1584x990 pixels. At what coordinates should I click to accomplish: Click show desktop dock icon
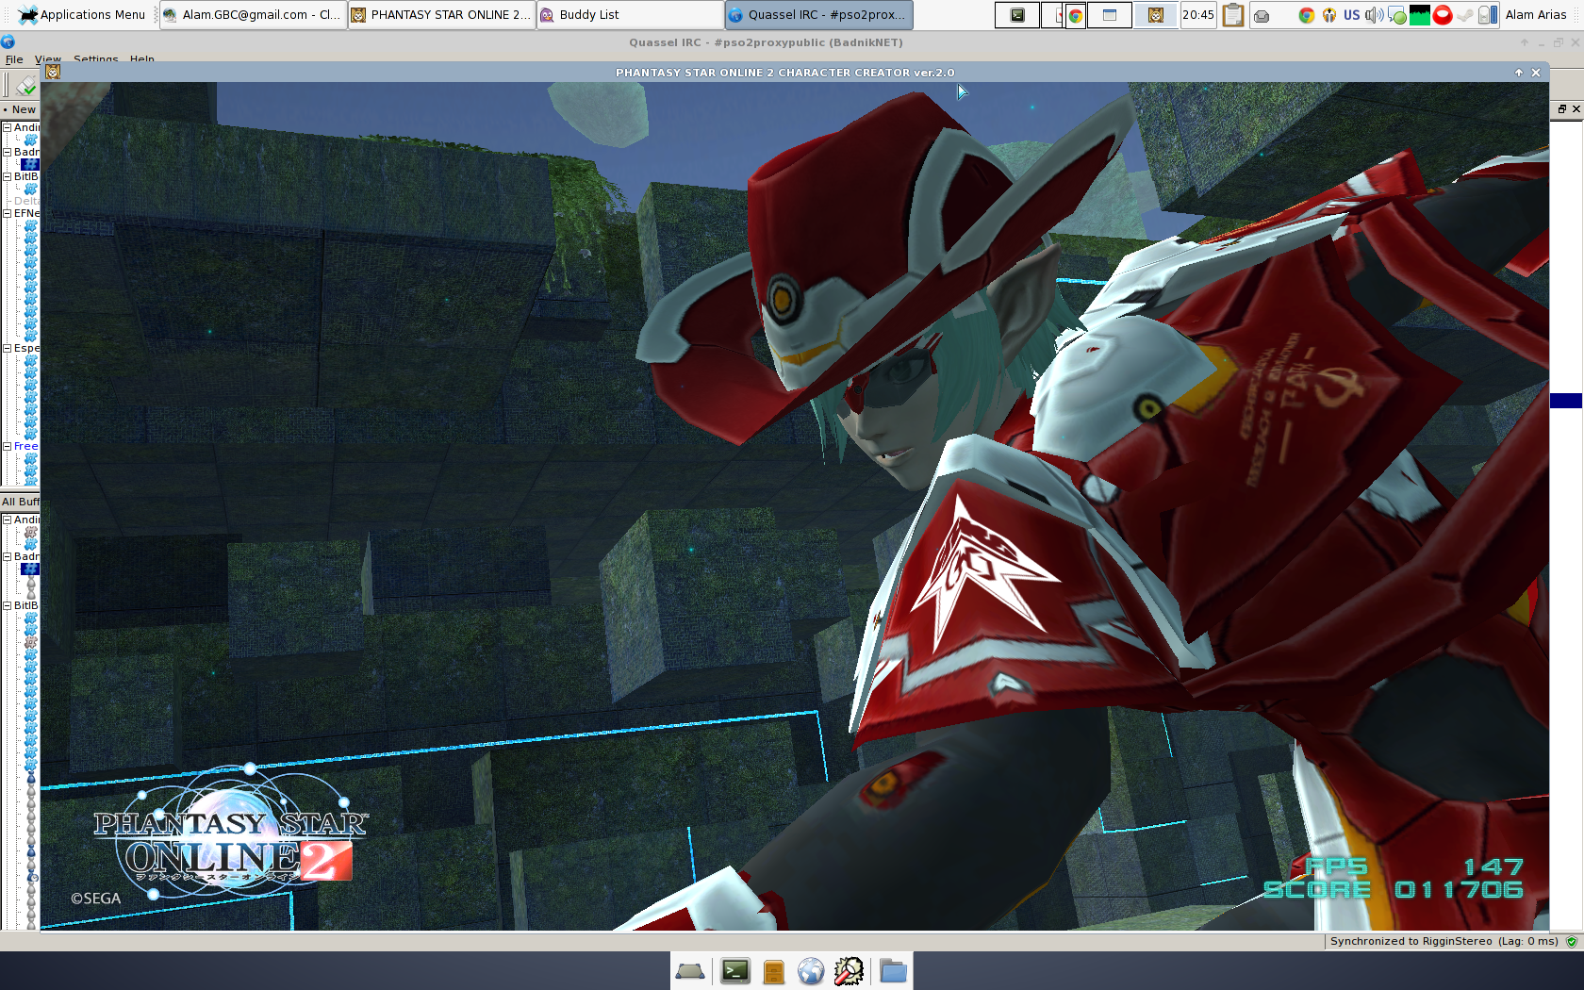[690, 970]
